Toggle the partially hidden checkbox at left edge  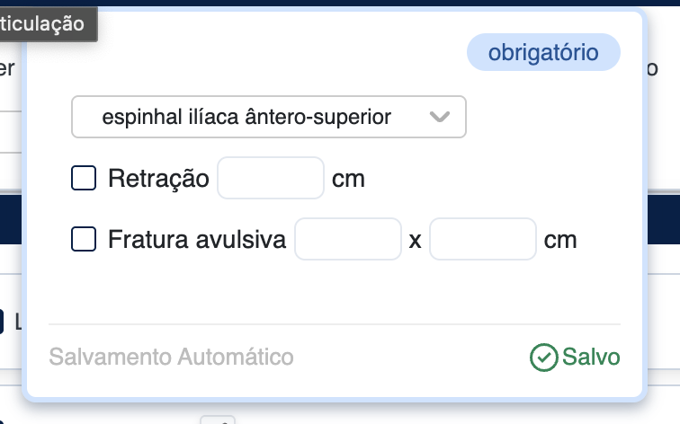pyautogui.click(x=3, y=321)
